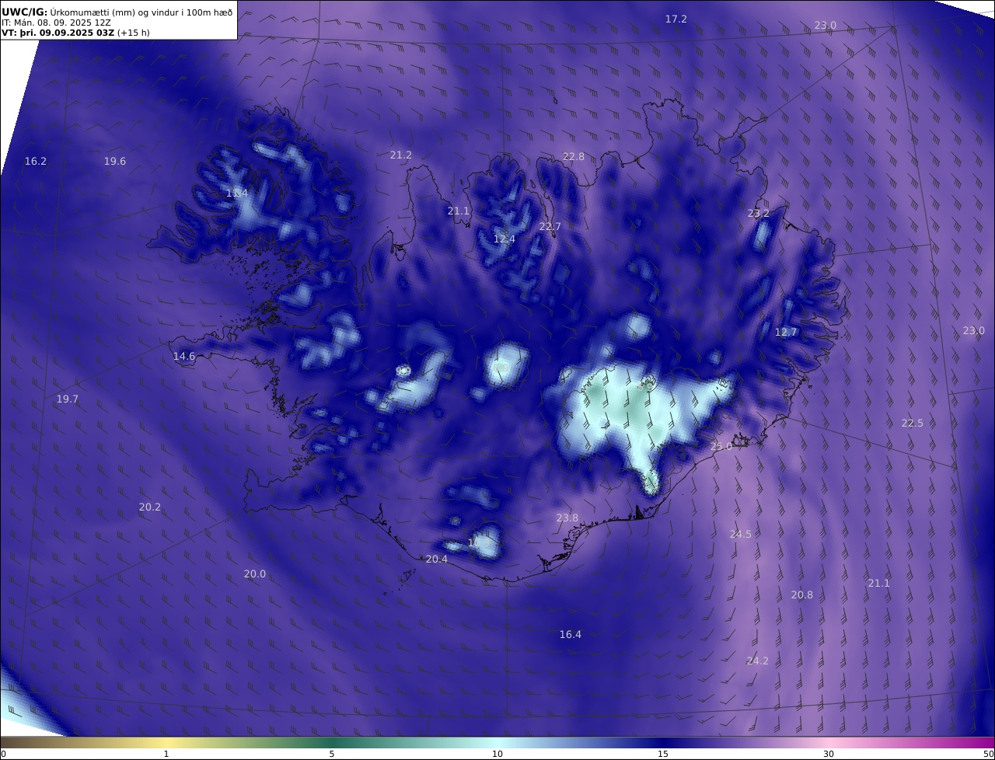Image resolution: width=995 pixels, height=760 pixels.
Task: Click the 17.2 value label
Action: click(676, 19)
